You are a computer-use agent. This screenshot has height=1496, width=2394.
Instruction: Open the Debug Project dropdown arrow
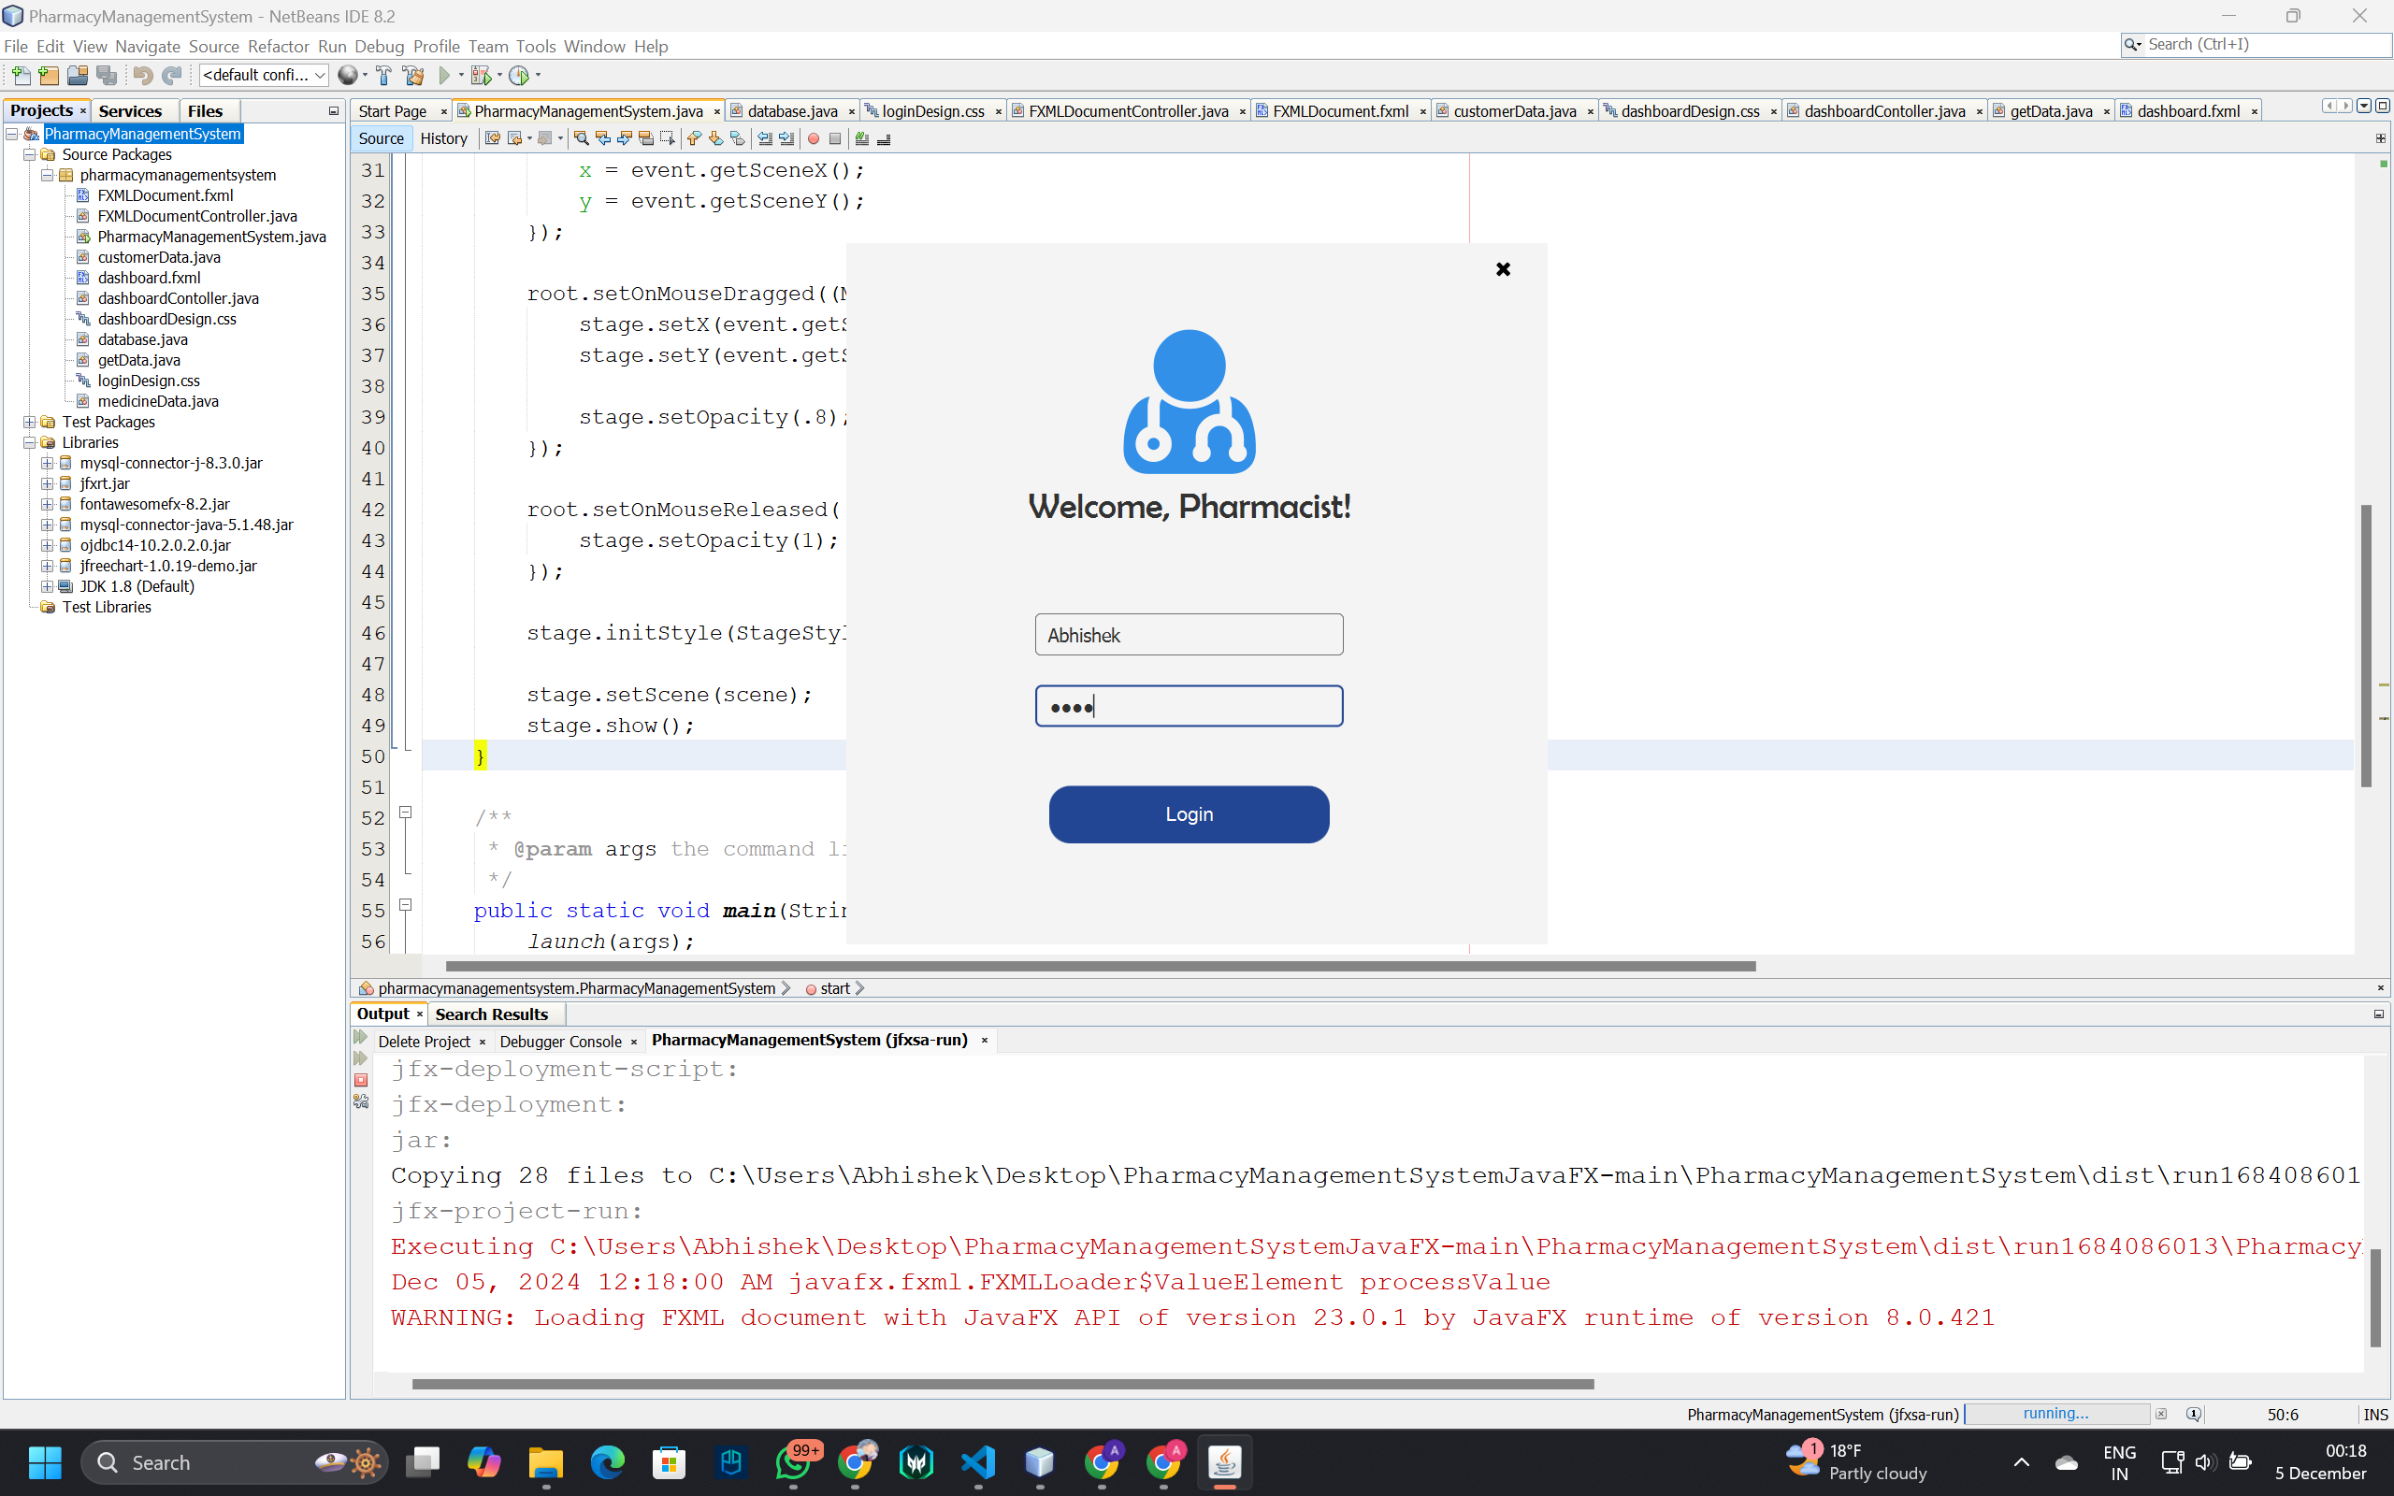499,75
